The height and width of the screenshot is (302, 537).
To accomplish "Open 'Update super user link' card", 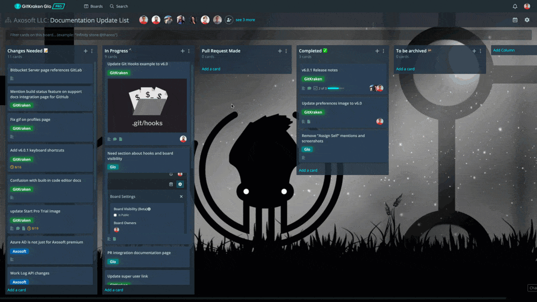I will [x=147, y=277].
